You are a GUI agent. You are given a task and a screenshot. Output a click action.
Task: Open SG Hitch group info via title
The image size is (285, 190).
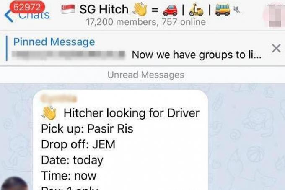(x=104, y=9)
